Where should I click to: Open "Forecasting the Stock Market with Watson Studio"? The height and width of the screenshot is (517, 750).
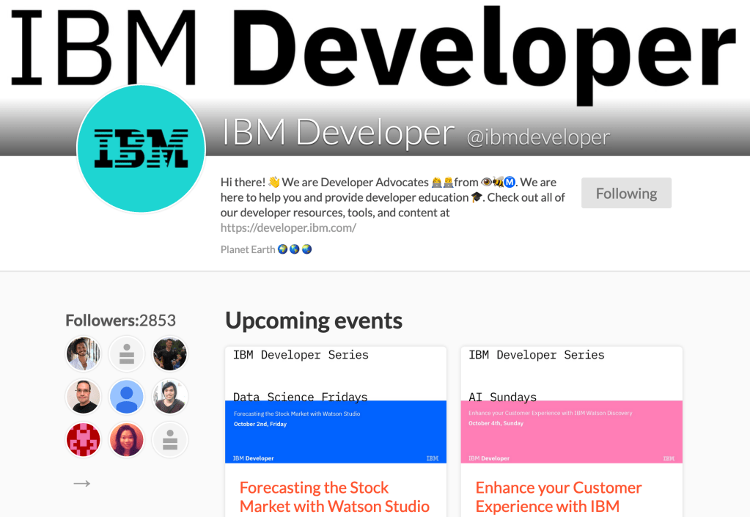(334, 496)
